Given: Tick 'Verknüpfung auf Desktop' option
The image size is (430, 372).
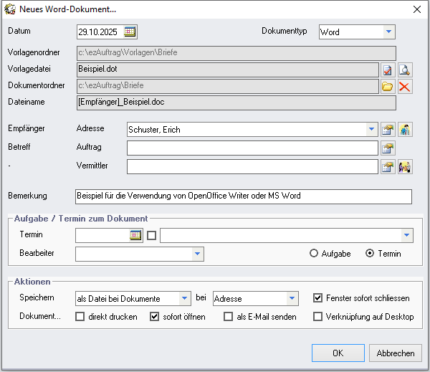Looking at the screenshot, I should coord(318,317).
